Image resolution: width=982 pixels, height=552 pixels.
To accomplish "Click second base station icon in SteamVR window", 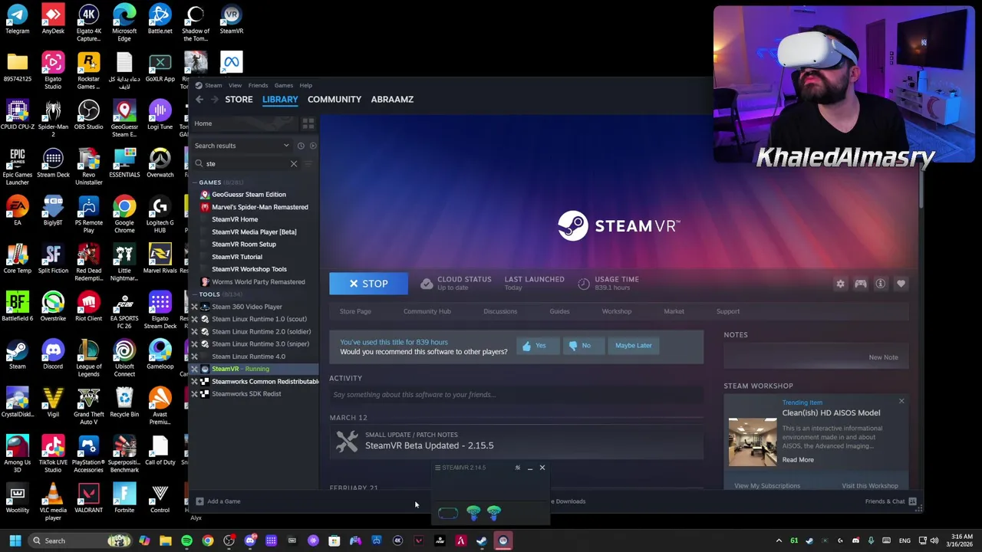I will 494,512.
